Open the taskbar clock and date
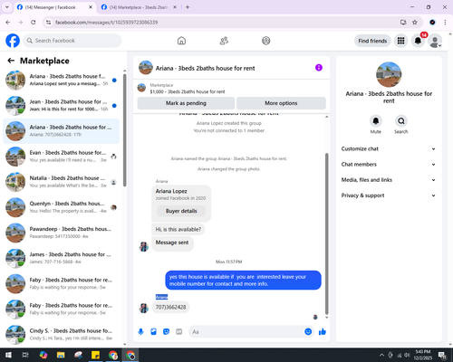453x362 pixels. tap(423, 355)
